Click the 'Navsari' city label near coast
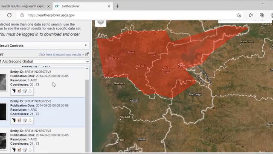 click(x=119, y=83)
